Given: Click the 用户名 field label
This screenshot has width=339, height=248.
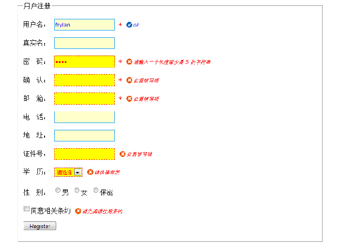Looking at the screenshot, I should [34, 24].
